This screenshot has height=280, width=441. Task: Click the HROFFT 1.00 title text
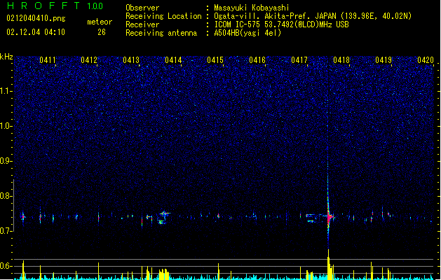[x=55, y=6]
